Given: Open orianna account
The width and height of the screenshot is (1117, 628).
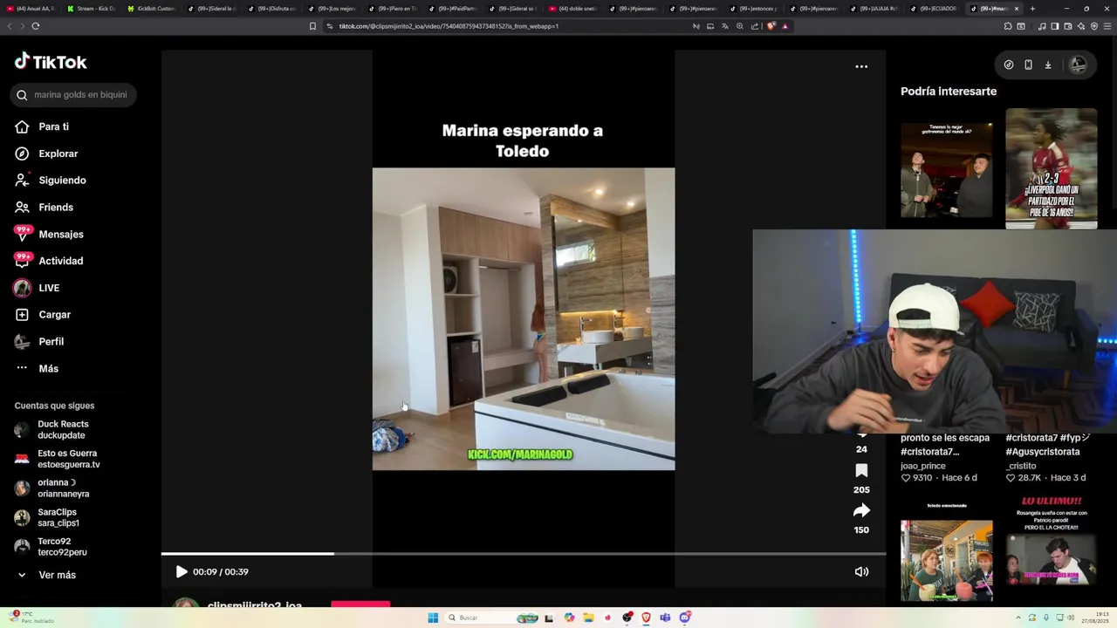Looking at the screenshot, I should tap(51, 488).
